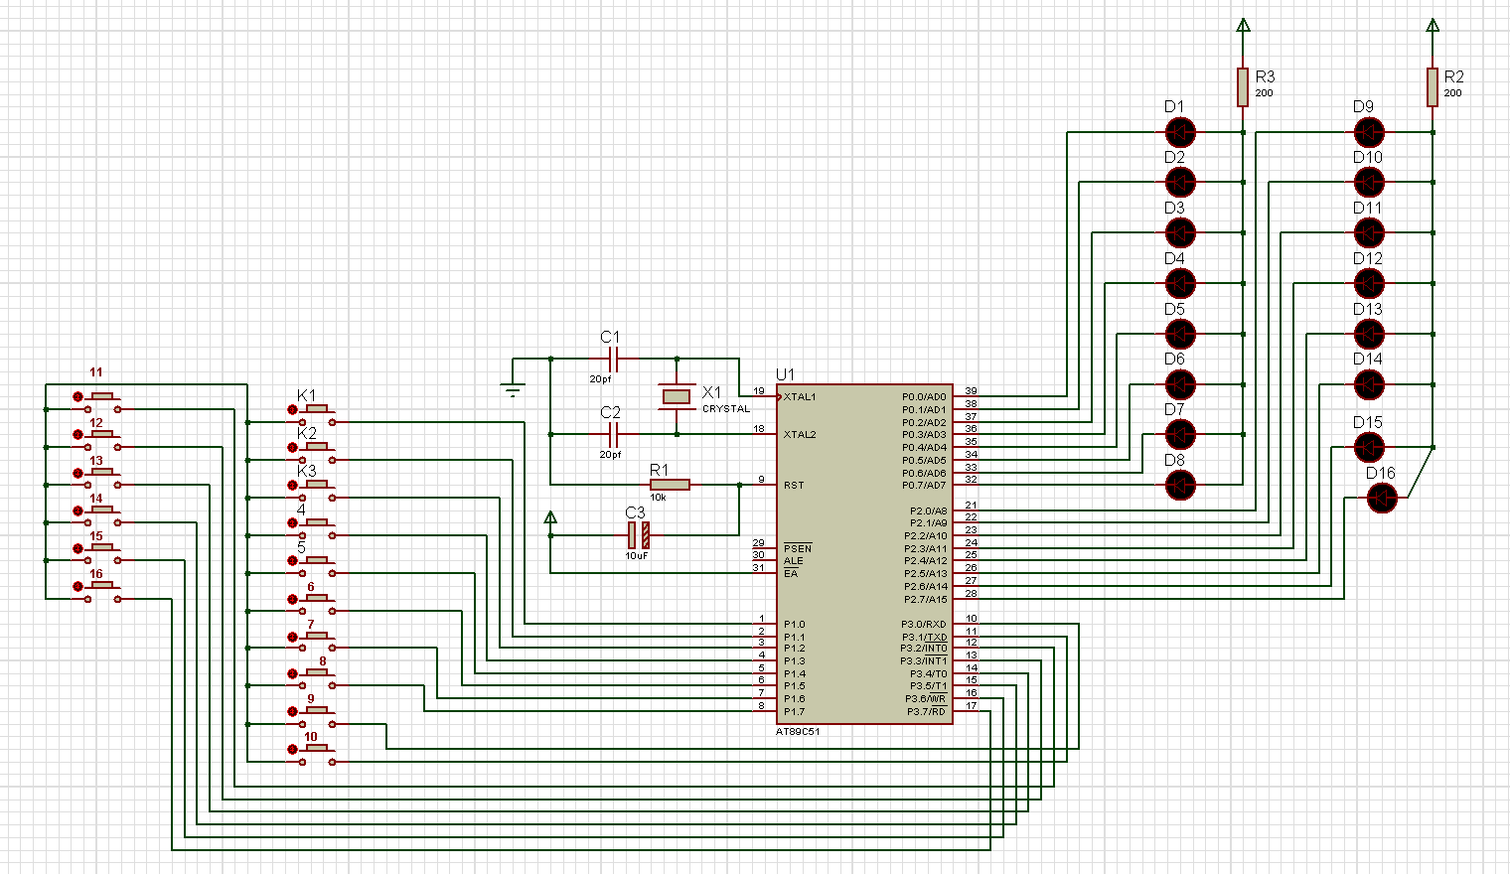Click the P1.0 pin label

coord(794,625)
